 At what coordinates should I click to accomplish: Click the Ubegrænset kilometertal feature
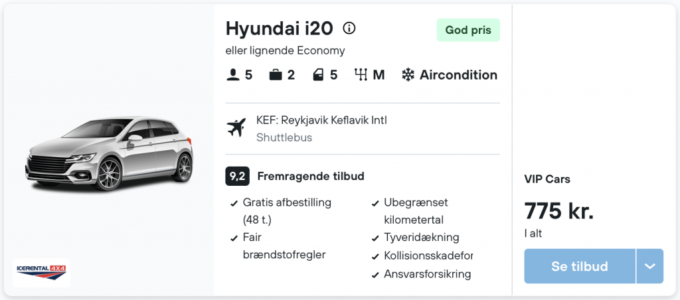[409, 211]
